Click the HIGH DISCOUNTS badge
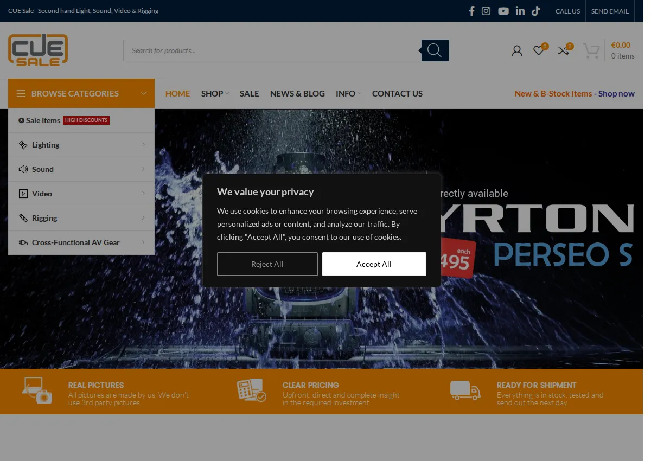This screenshot has height=461, width=651. click(86, 120)
